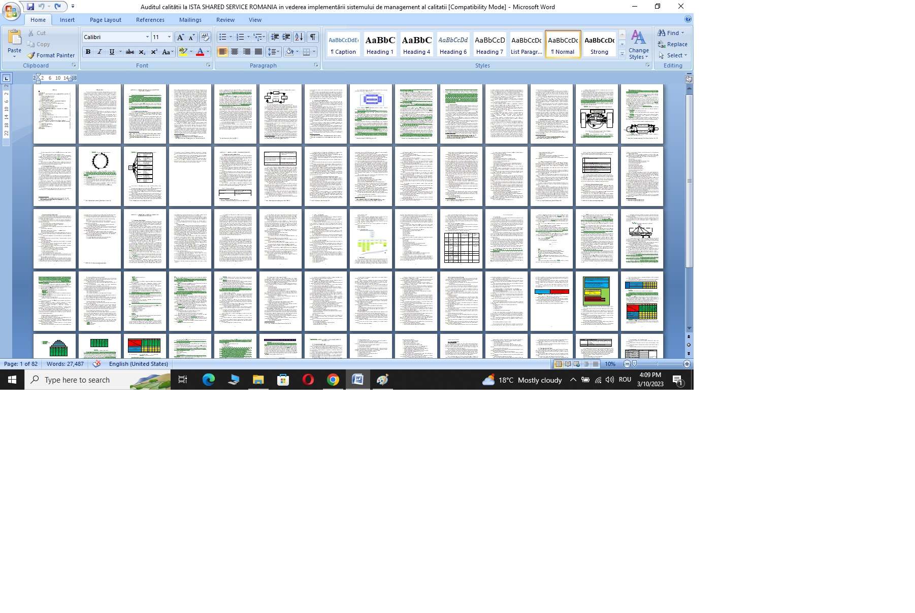Open Google Chrome from the taskbar
This screenshot has height=613, width=915.
[333, 380]
